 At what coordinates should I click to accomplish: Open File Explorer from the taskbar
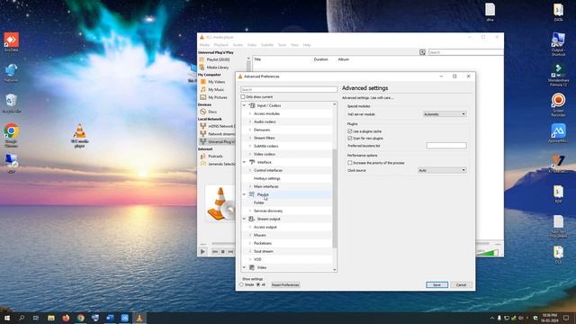pyautogui.click(x=51, y=318)
